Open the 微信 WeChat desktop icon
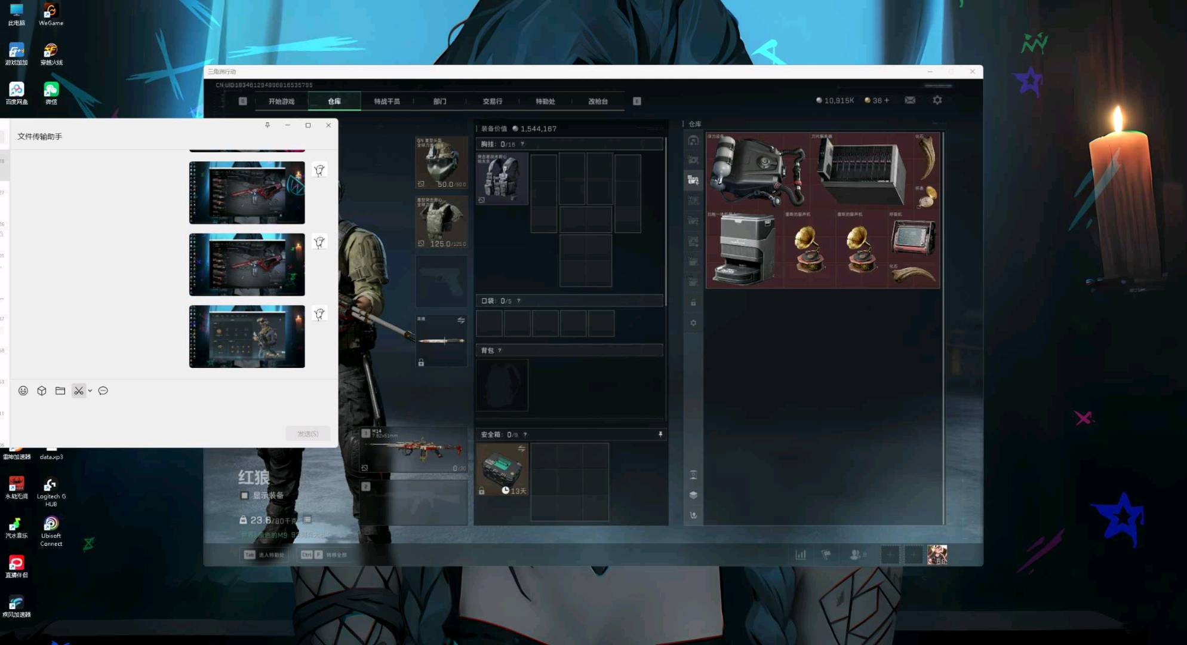1187x645 pixels. [x=51, y=94]
